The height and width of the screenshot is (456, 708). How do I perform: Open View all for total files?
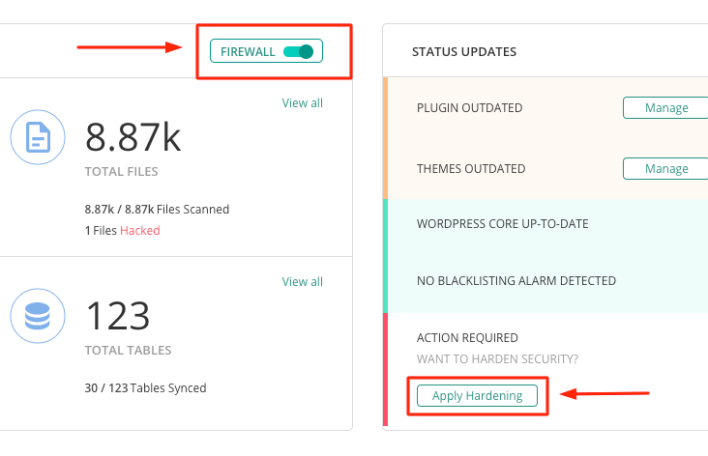[302, 102]
